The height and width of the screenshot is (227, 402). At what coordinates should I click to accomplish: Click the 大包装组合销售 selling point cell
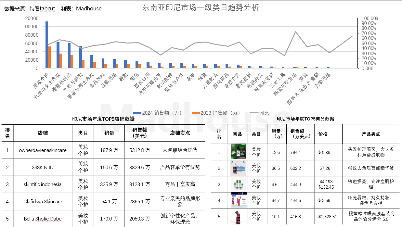(180, 150)
